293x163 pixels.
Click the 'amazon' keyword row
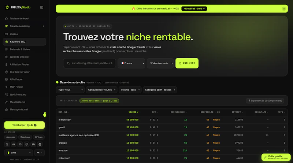[172, 151]
